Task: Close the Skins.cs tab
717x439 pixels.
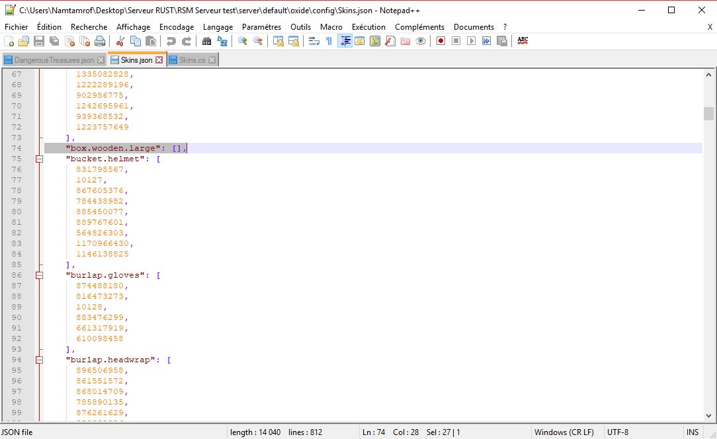Action: pyautogui.click(x=212, y=60)
